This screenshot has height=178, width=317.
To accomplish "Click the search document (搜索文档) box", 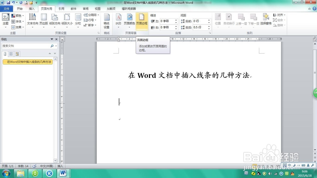I will 26,46.
